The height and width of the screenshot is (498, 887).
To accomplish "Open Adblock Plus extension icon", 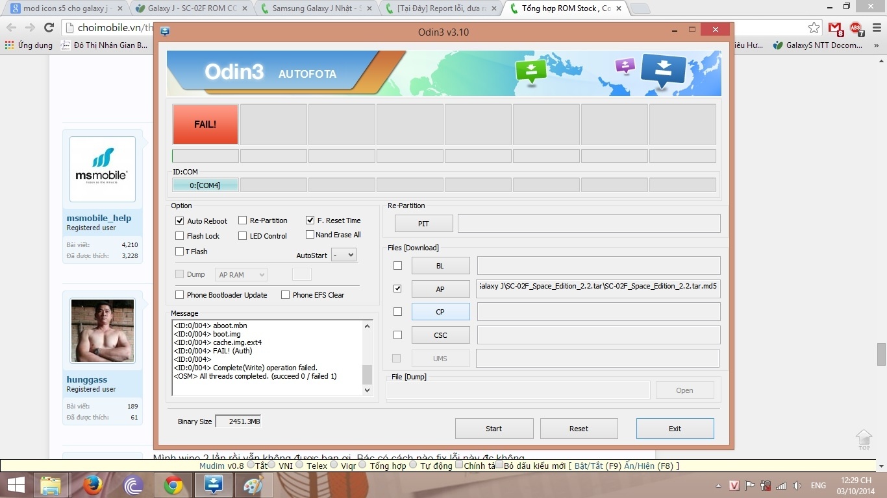I will click(856, 29).
